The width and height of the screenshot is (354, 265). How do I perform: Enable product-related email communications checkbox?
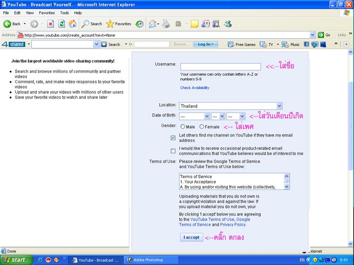(x=173, y=151)
